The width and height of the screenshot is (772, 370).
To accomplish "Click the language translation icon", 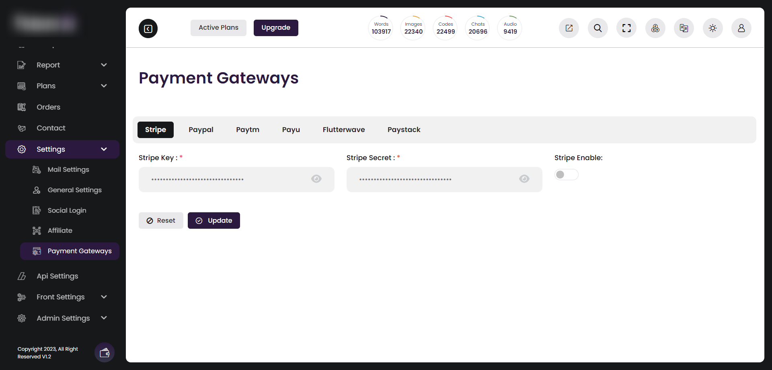I will (x=684, y=28).
